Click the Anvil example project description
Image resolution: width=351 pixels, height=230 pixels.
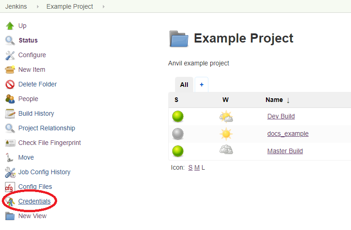[198, 64]
